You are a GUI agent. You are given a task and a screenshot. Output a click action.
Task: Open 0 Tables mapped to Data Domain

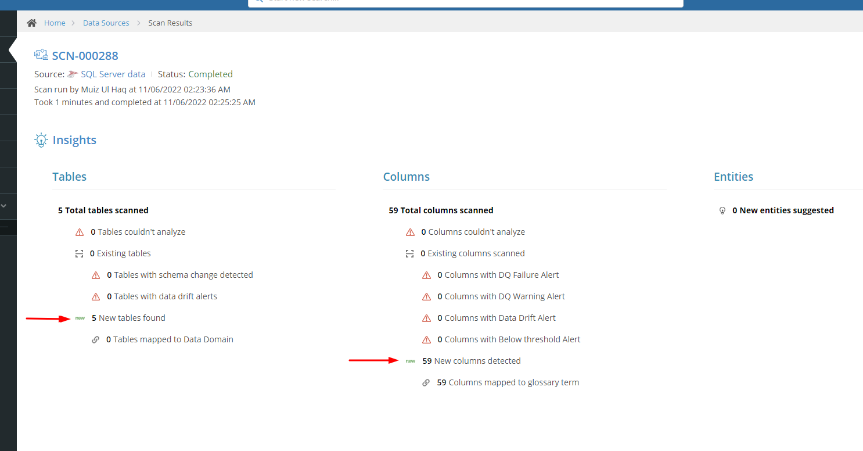170,339
